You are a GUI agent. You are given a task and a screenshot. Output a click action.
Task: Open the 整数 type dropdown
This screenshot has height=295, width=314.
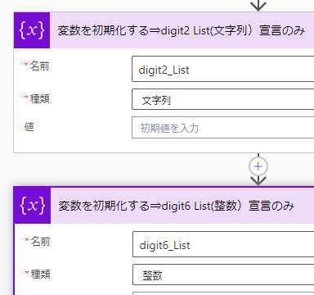point(223,275)
